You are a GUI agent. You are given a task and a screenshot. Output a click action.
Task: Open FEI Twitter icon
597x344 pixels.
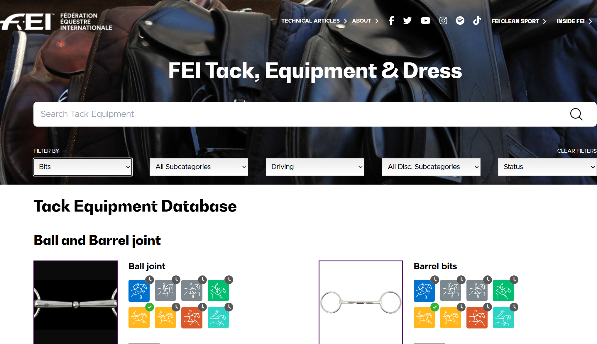(x=407, y=21)
